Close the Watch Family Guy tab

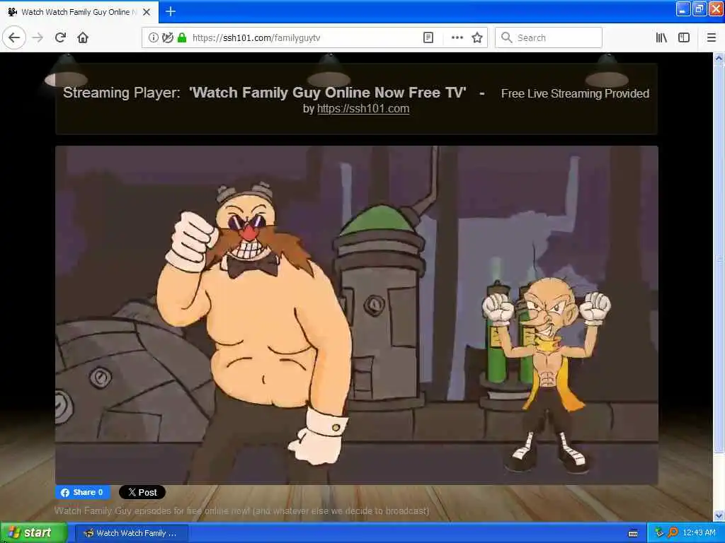pos(147,12)
